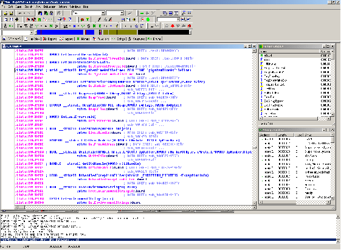341x250 pixels.
Task: Switch to the Structures tab
Action: point(137,39)
